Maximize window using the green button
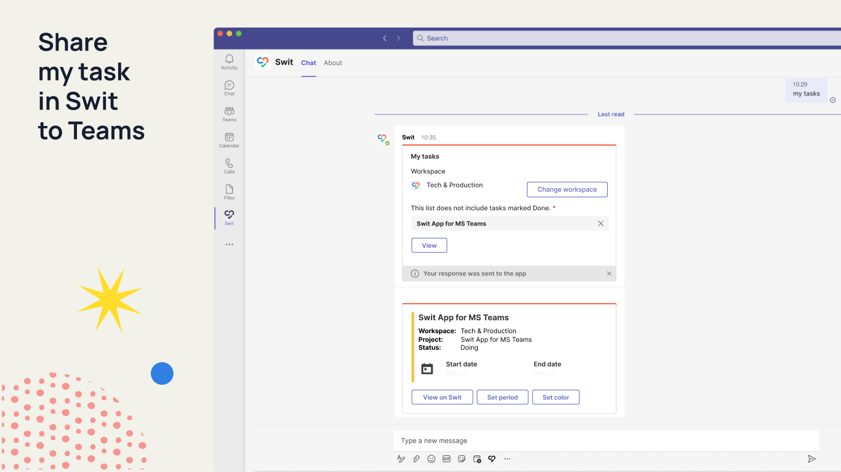Image resolution: width=841 pixels, height=472 pixels. [239, 34]
